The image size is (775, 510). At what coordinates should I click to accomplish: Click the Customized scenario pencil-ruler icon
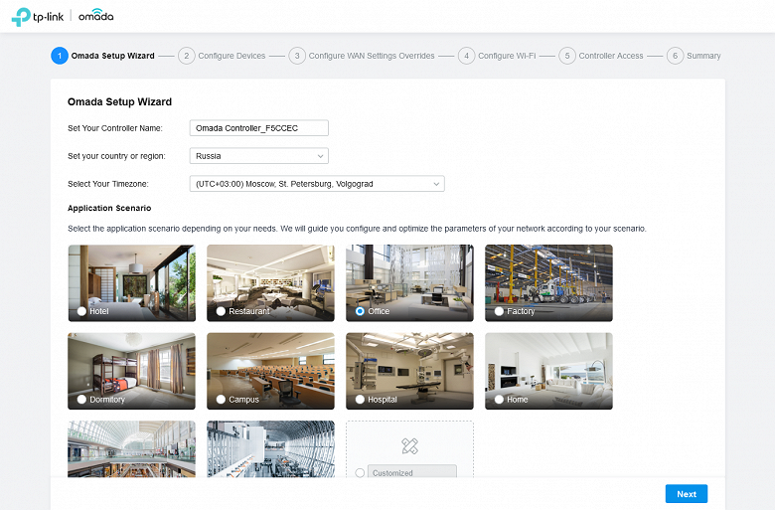pos(409,445)
